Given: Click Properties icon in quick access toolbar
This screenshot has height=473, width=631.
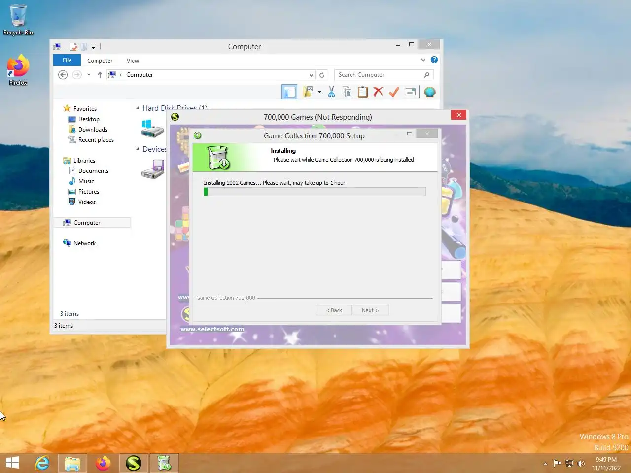Looking at the screenshot, I should (x=73, y=47).
